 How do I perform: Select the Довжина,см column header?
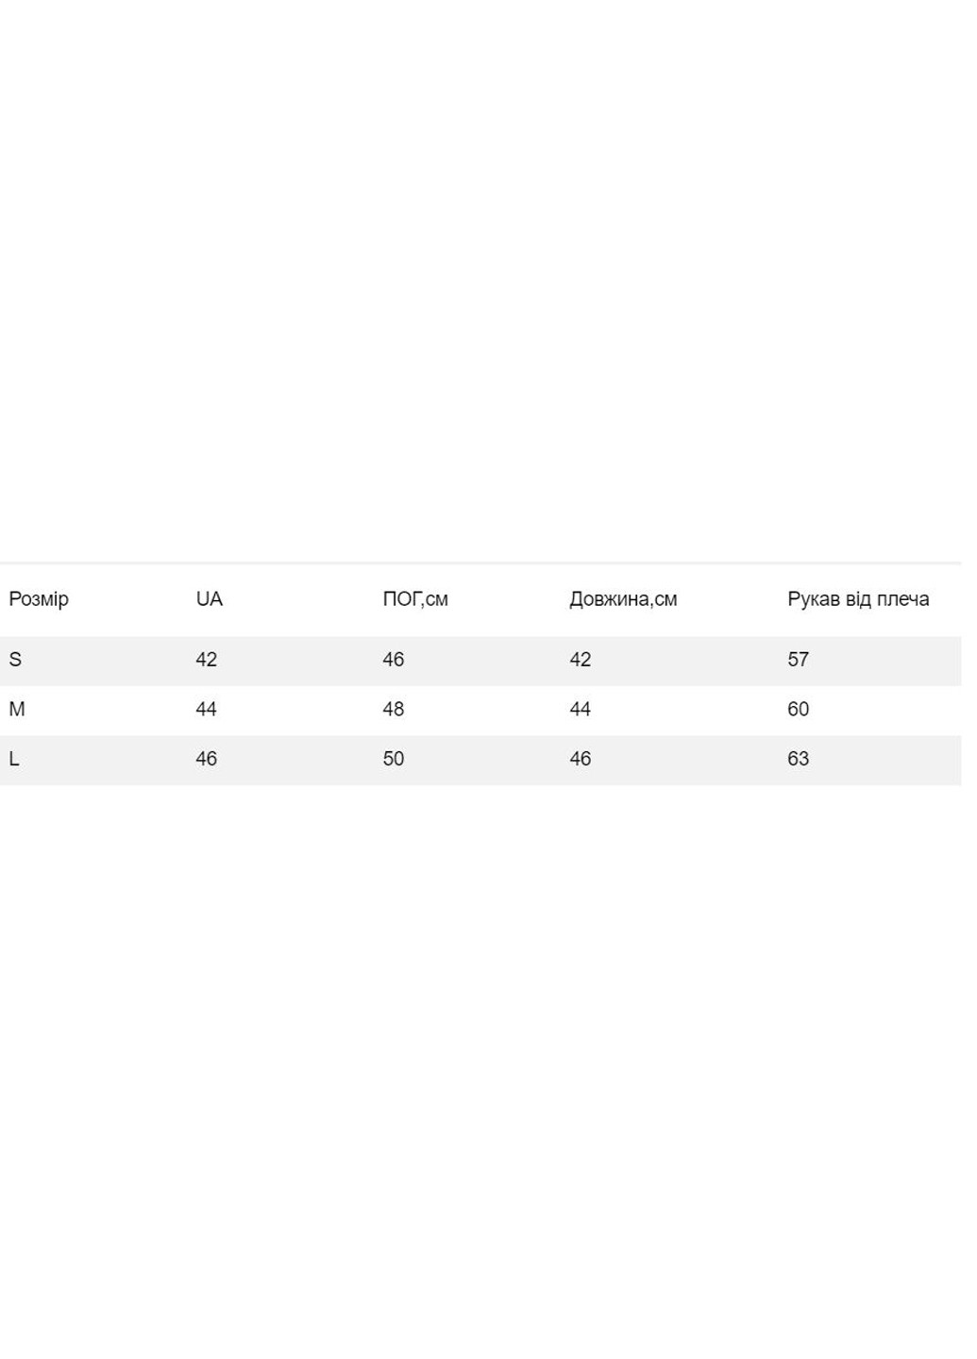click(623, 599)
